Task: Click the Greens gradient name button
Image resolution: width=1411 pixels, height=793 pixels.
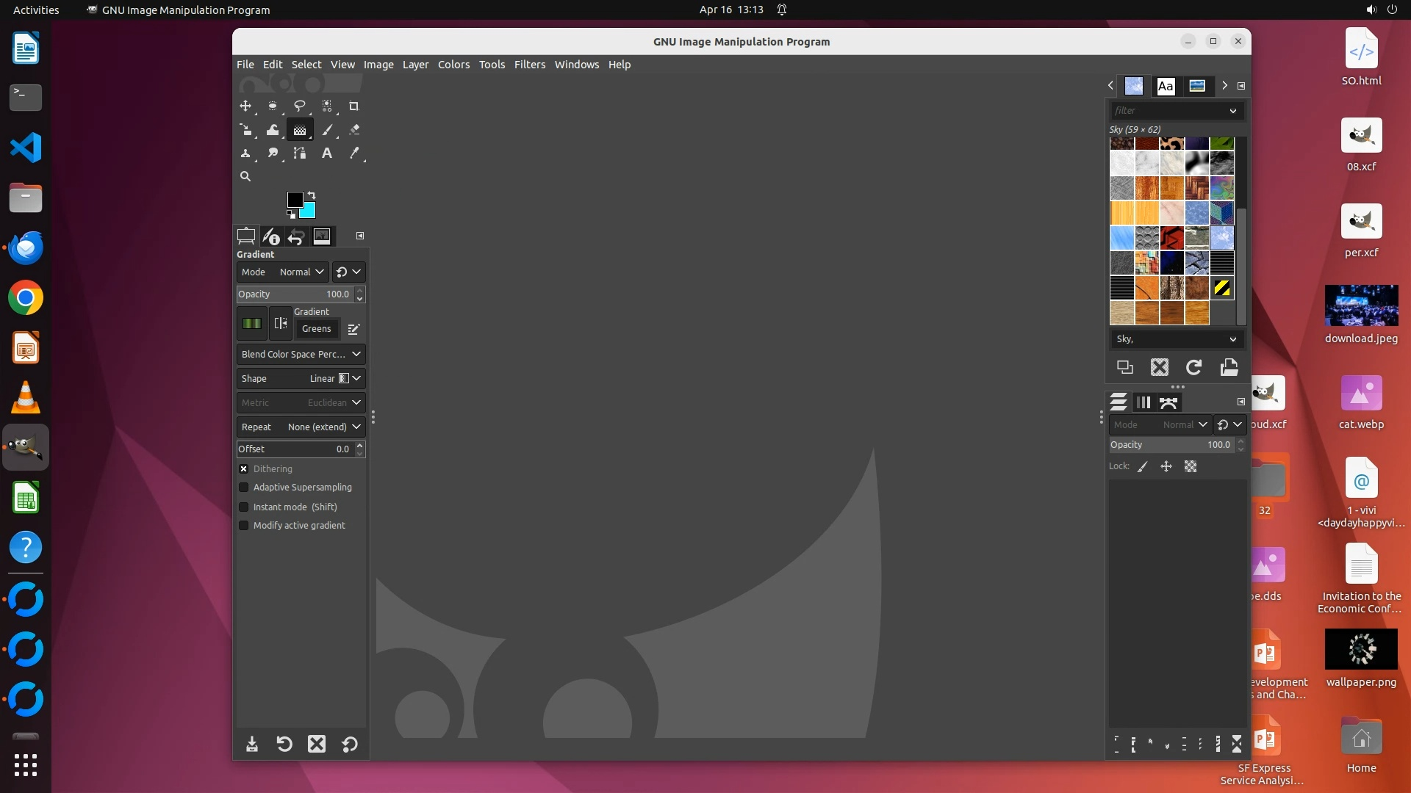Action: click(317, 329)
